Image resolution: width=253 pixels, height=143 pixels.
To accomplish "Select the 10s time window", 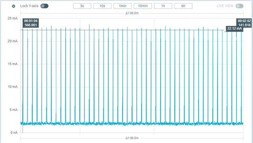I will pos(102,6).
